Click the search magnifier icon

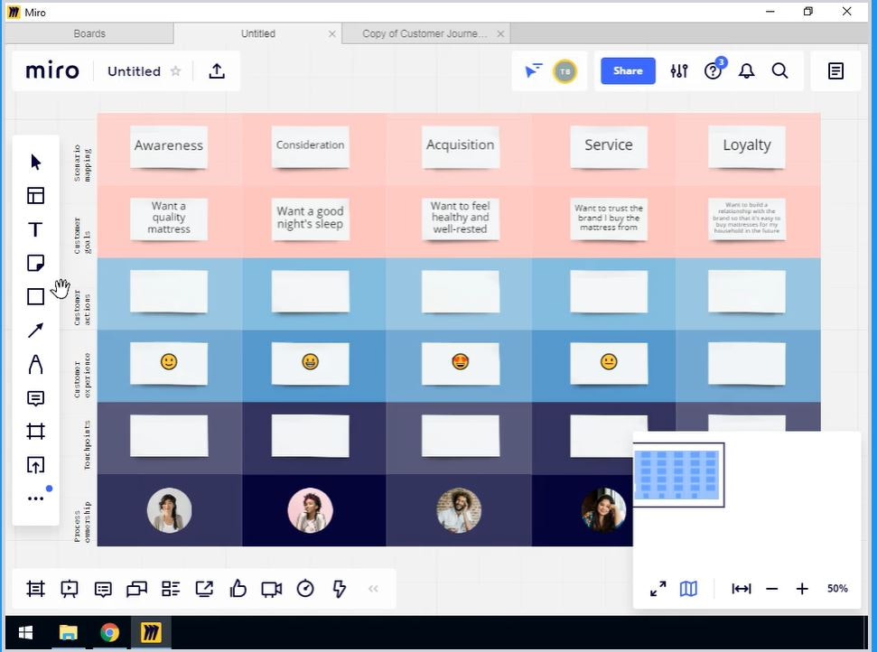click(x=779, y=71)
